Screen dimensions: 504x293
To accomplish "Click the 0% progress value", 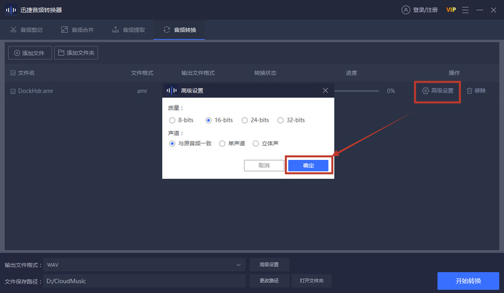I will (391, 91).
